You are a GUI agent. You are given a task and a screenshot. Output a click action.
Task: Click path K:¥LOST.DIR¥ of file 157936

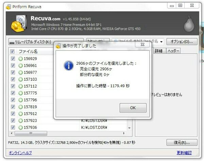click(x=94, y=127)
